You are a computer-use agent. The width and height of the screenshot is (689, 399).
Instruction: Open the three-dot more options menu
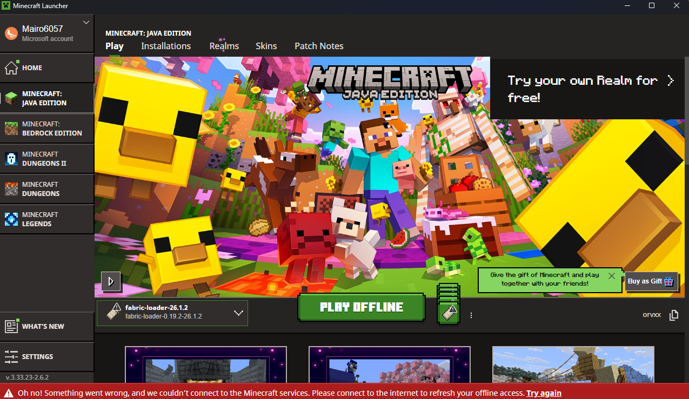tap(471, 315)
